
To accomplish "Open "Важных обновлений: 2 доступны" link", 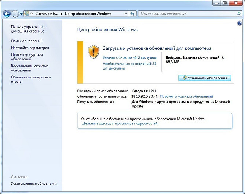I will pos(129,57).
